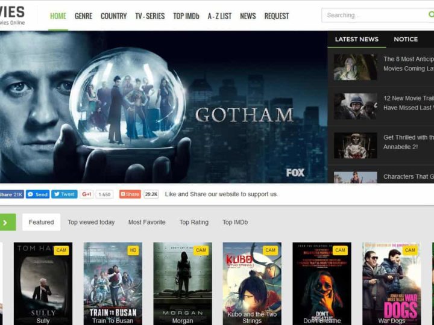Click the CAM badge on Sully poster
This screenshot has width=434, height=325.
click(x=61, y=250)
